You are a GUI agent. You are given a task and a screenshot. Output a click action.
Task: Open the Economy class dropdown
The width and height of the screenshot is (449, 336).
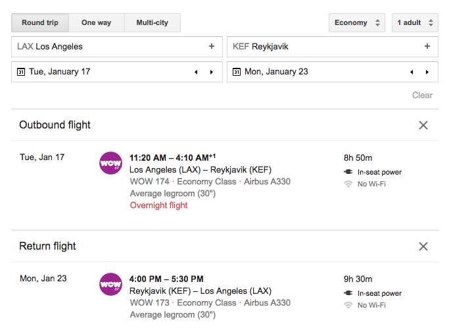click(x=357, y=22)
